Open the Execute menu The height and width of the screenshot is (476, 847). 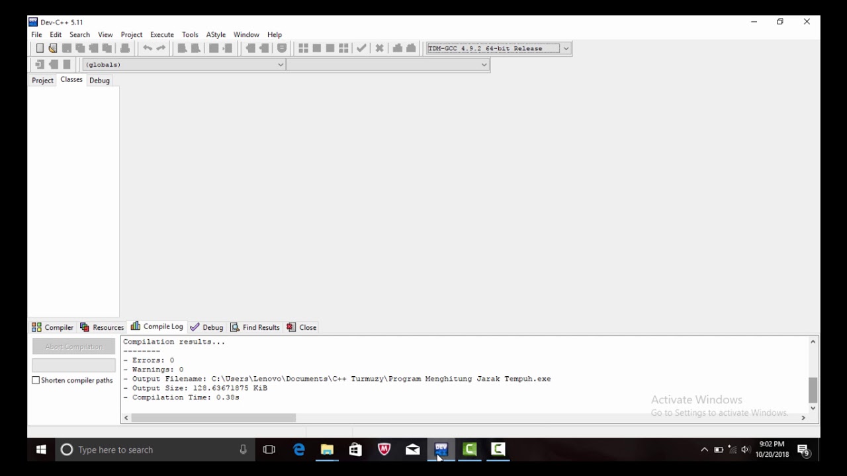162,34
